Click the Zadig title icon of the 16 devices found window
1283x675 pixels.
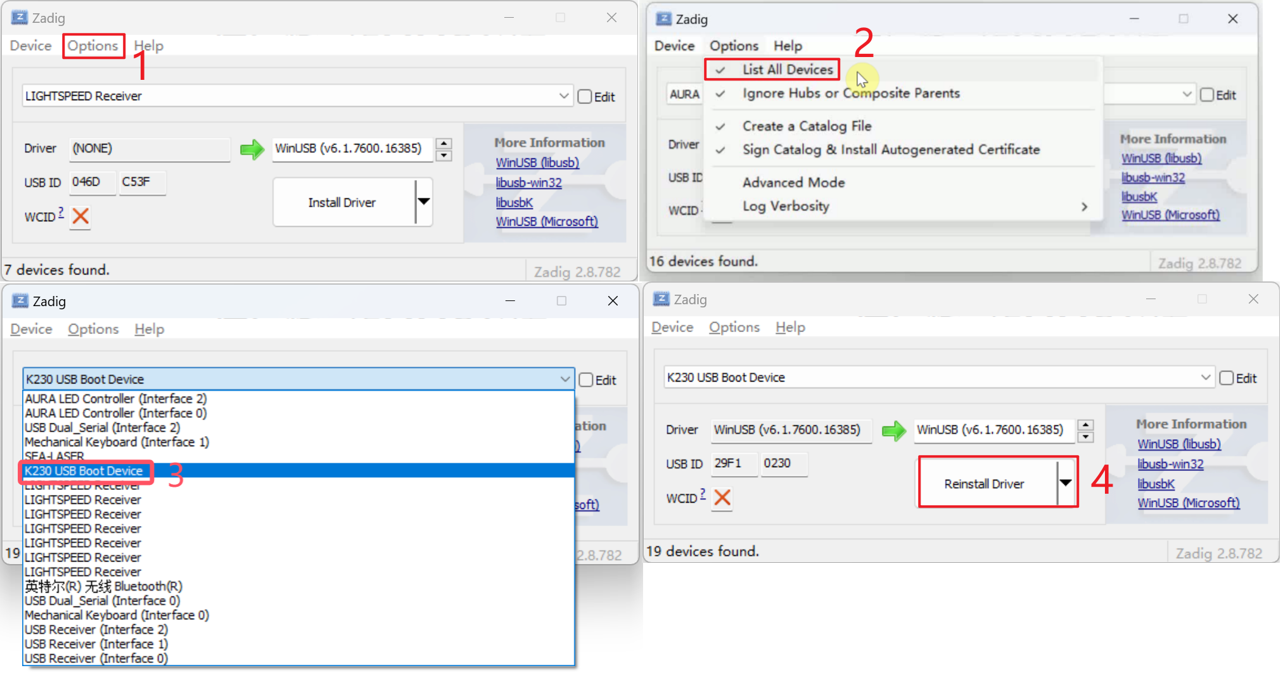point(663,18)
